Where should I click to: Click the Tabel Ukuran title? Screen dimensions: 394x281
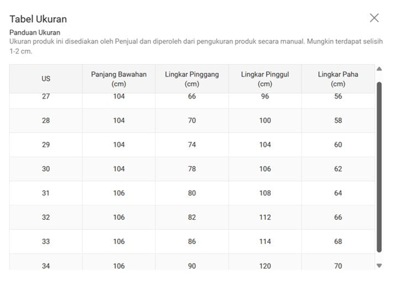tap(38, 19)
